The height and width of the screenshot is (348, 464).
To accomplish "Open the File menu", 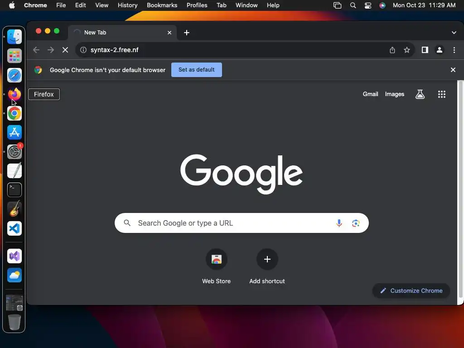I will (x=61, y=5).
